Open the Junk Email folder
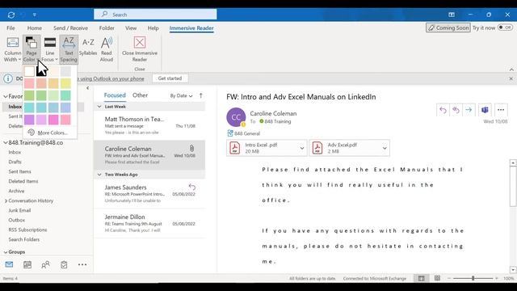 point(19,210)
